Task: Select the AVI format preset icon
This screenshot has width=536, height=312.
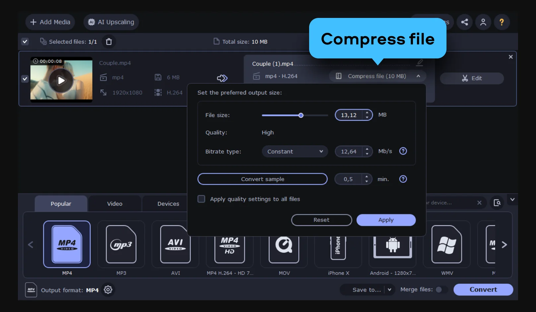Action: coord(175,244)
